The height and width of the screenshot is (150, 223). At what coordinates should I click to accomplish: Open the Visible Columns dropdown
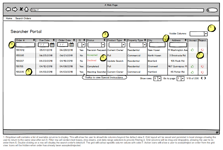(199, 34)
